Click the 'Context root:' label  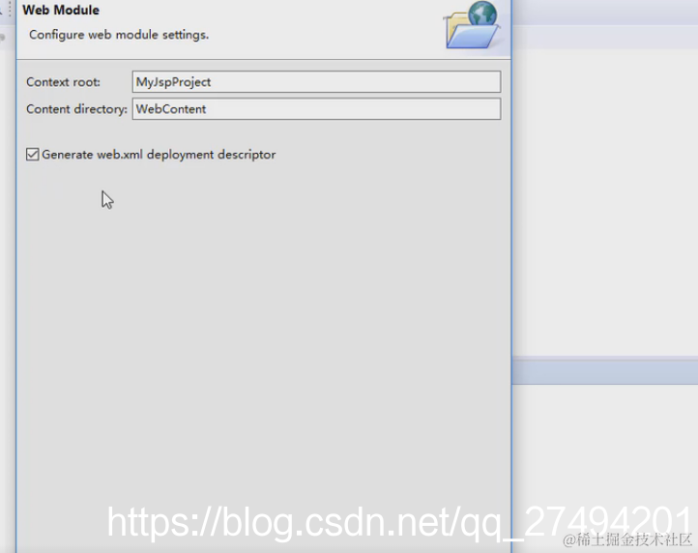[x=63, y=82]
